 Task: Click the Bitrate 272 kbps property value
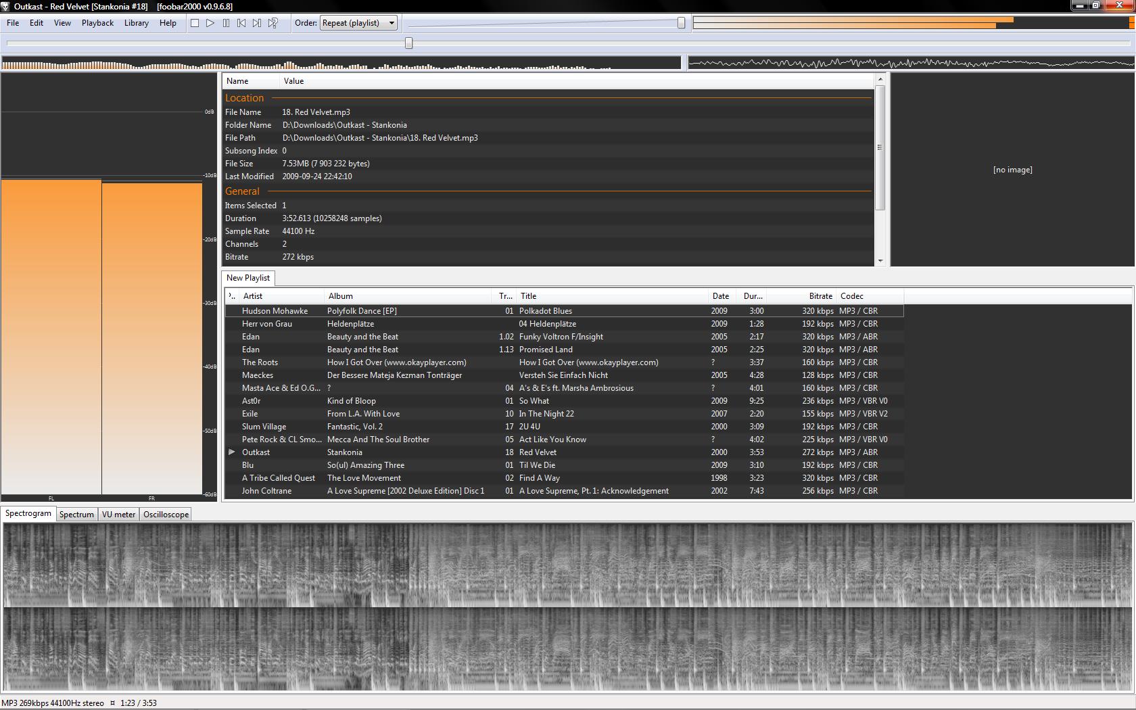(298, 257)
